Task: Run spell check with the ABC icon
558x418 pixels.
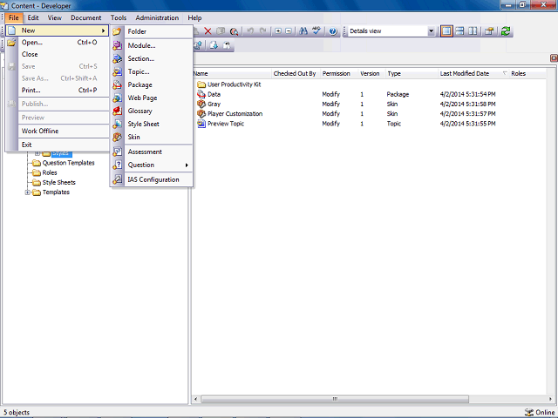Action: pyautogui.click(x=316, y=31)
